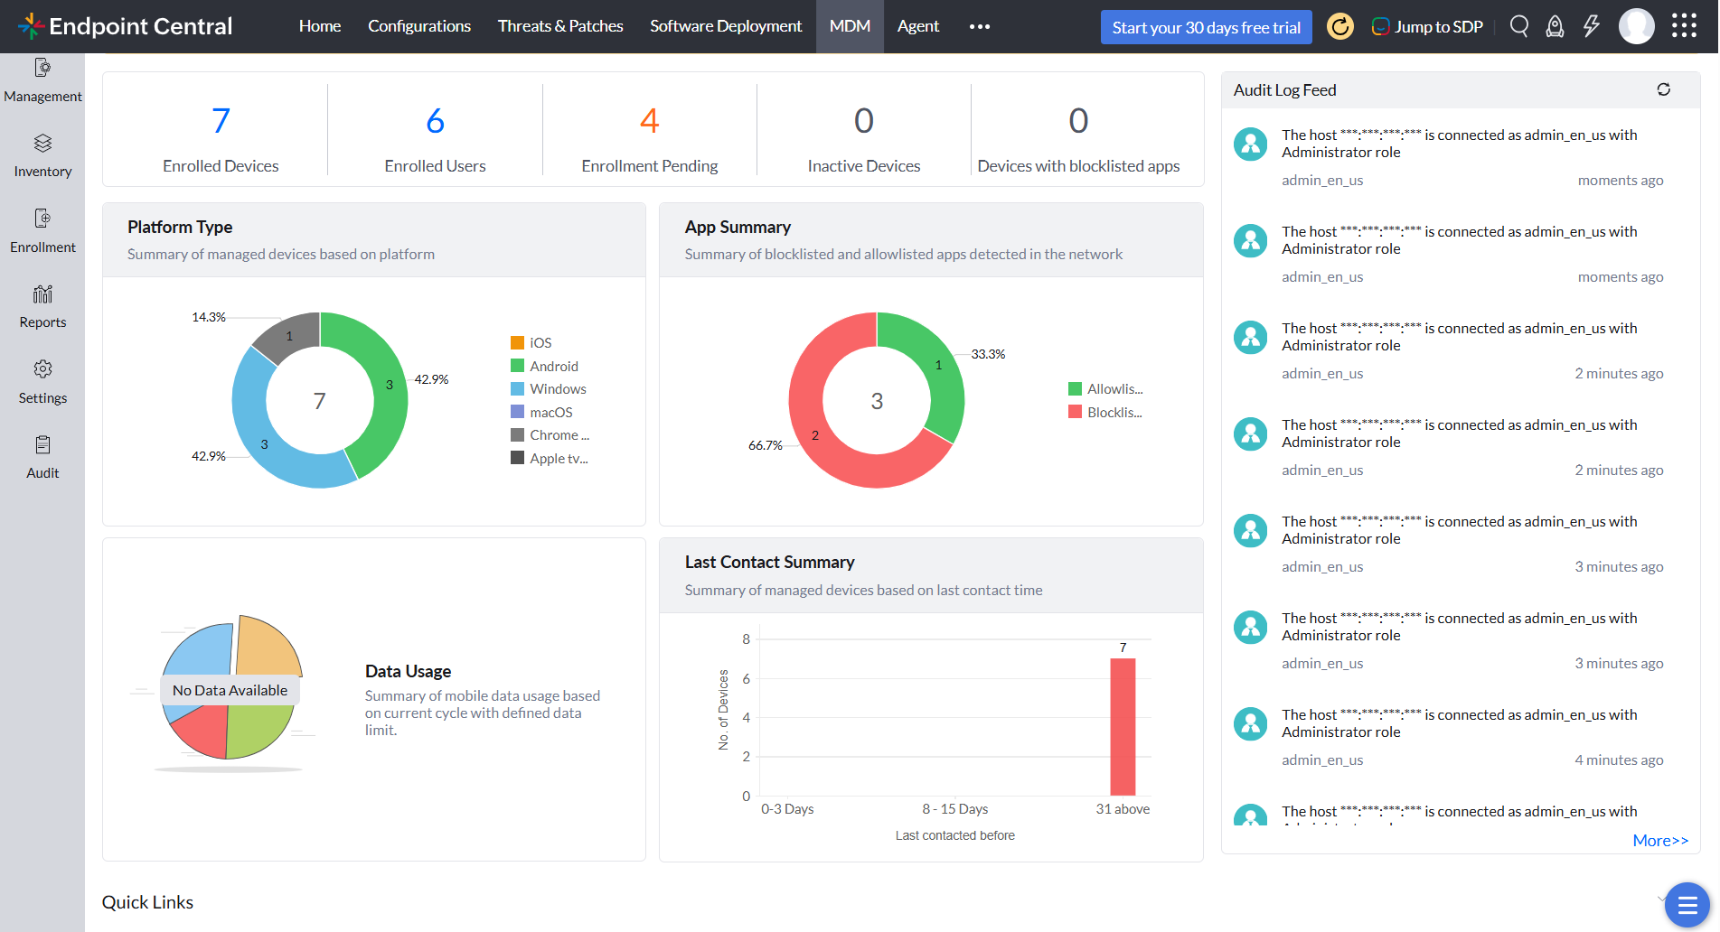The width and height of the screenshot is (1720, 932).
Task: Refresh the Audit Log Feed
Action: coord(1663,89)
